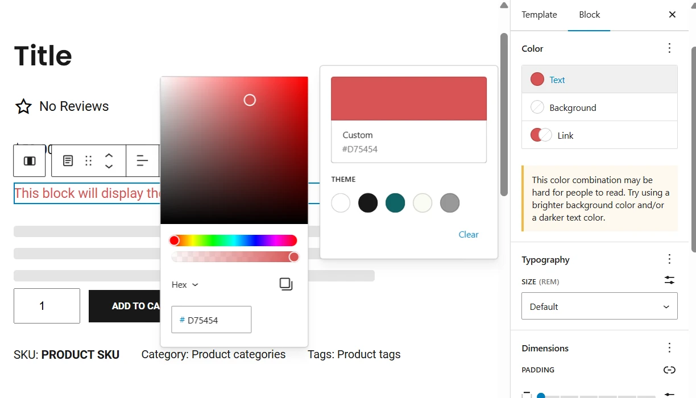Image resolution: width=696 pixels, height=398 pixels.
Task: Click the hex color input field
Action: pos(211,320)
